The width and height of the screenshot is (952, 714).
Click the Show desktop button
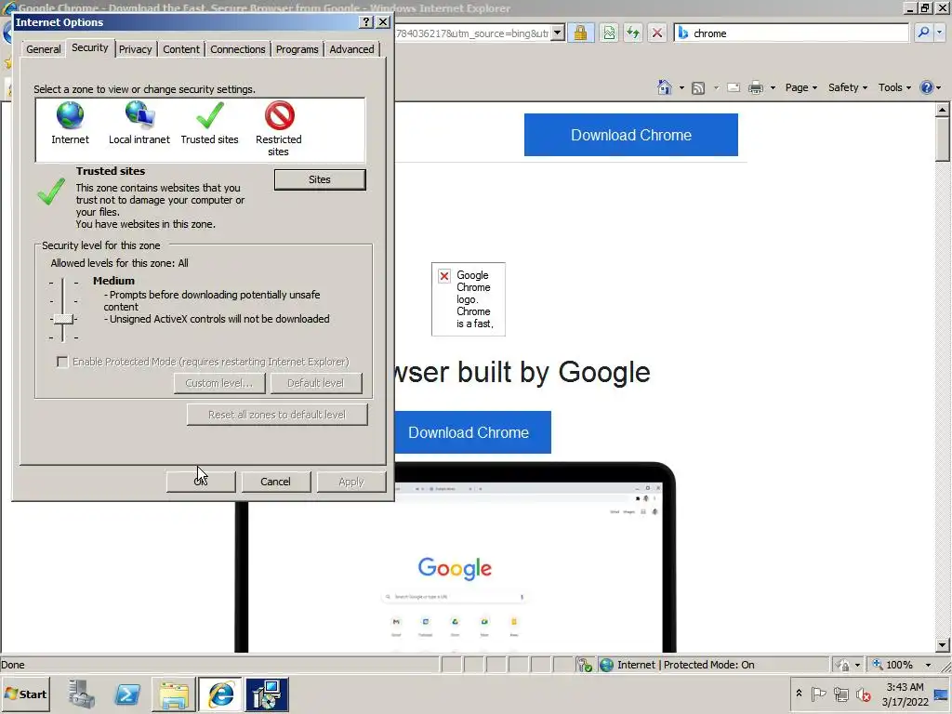(x=943, y=694)
